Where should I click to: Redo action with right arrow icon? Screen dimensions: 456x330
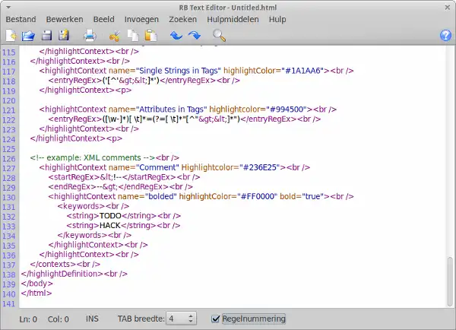click(195, 36)
